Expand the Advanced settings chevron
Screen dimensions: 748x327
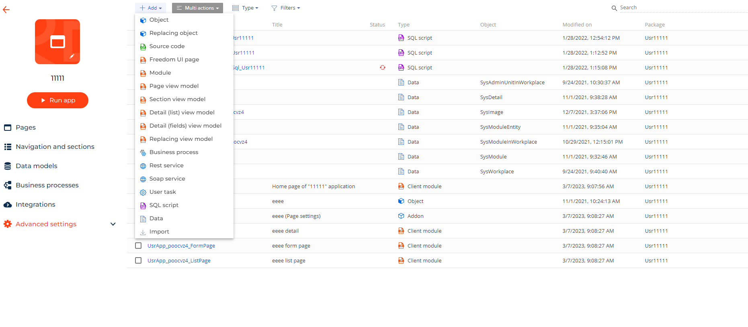[x=113, y=224]
